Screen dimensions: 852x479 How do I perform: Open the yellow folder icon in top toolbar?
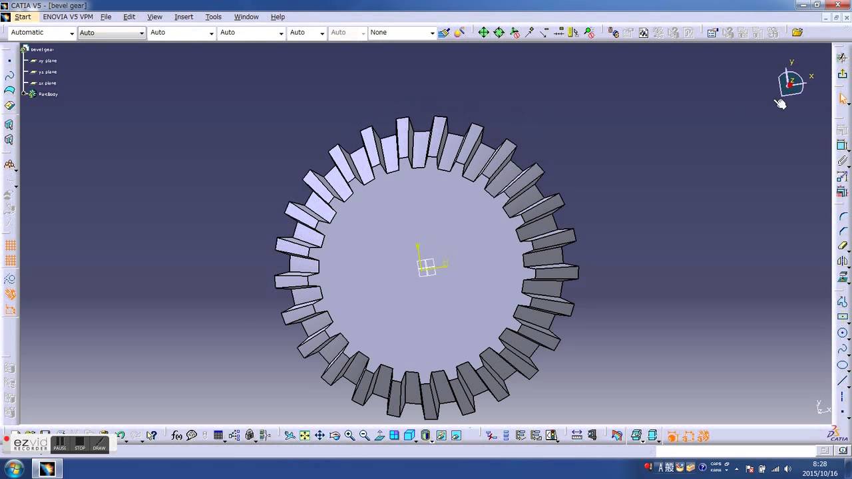pyautogui.click(x=797, y=33)
